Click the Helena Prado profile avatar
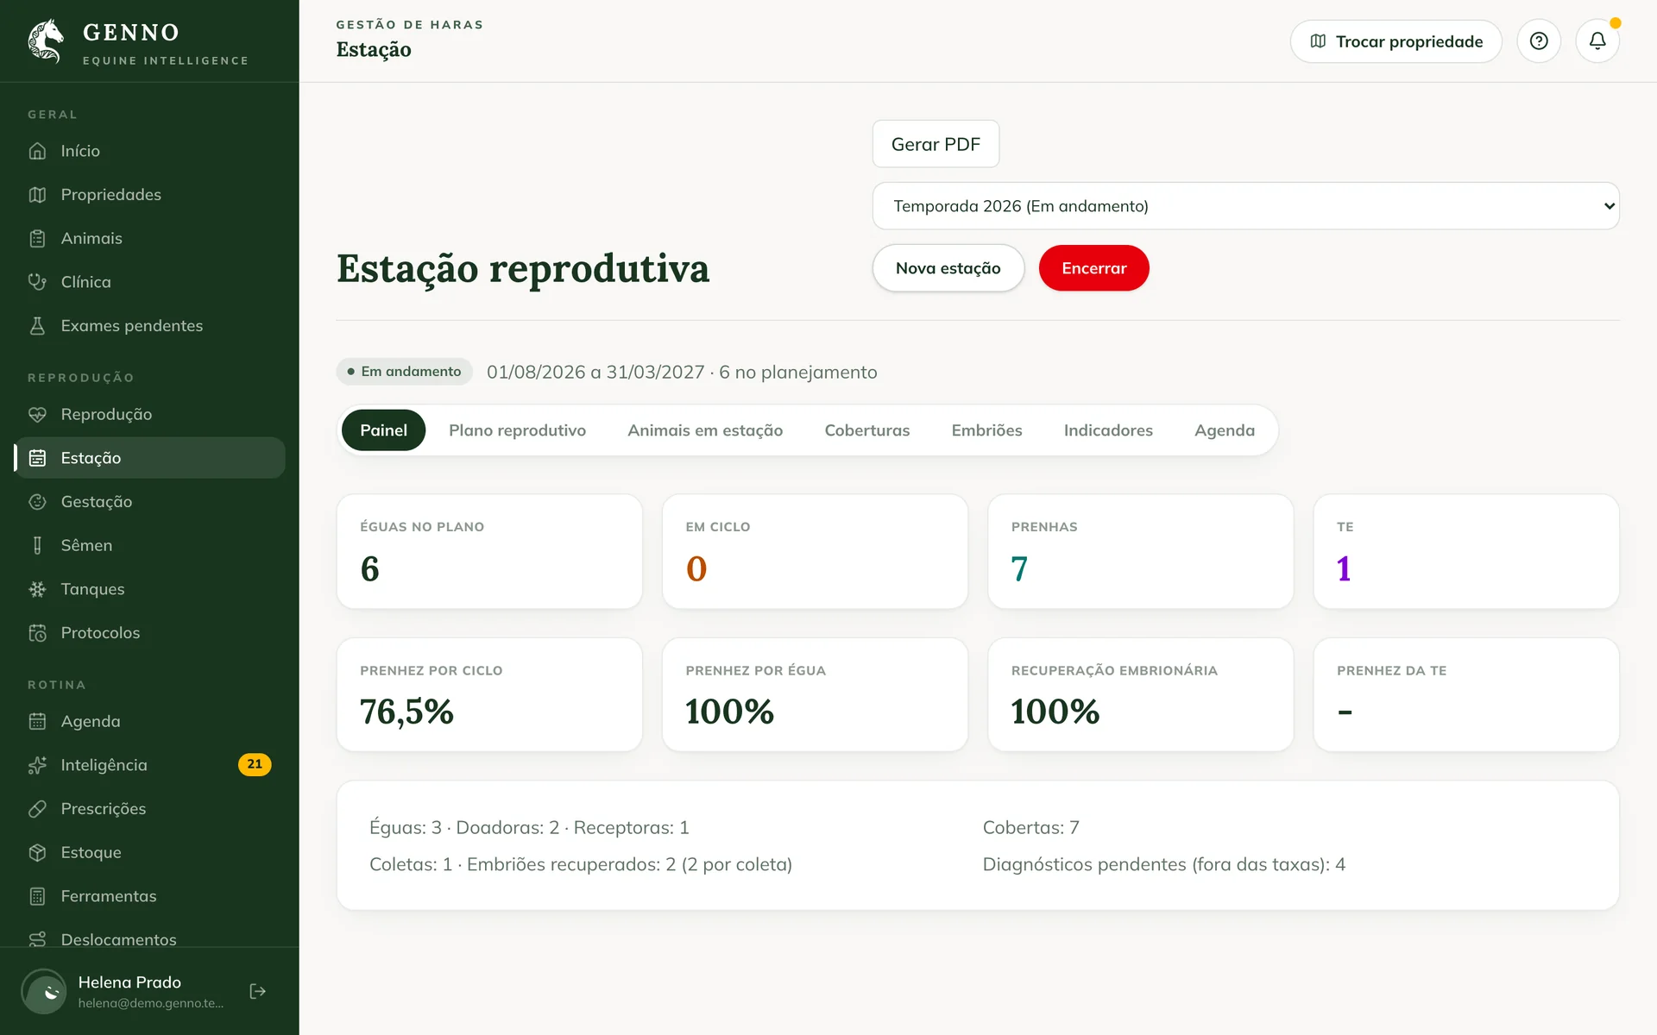 43,991
